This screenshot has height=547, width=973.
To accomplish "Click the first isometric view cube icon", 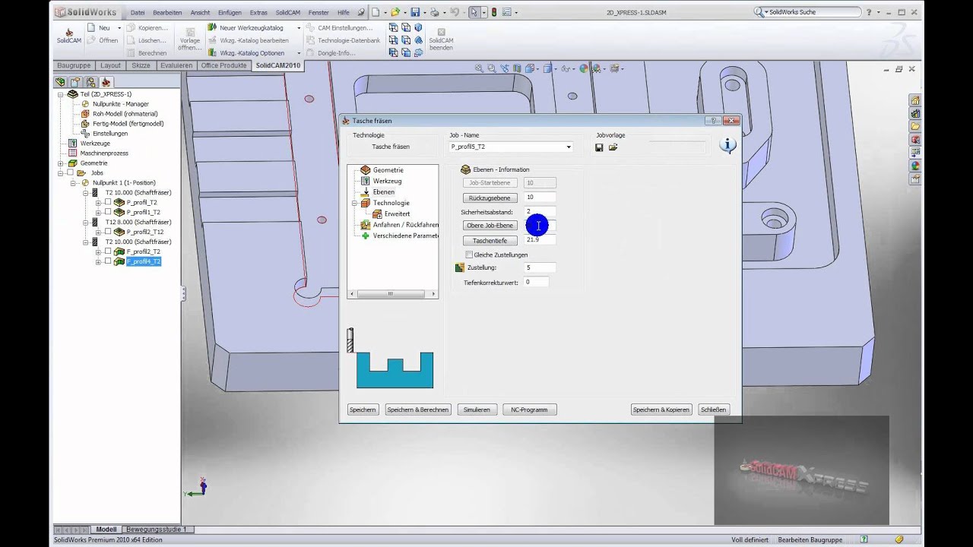I will (x=394, y=27).
